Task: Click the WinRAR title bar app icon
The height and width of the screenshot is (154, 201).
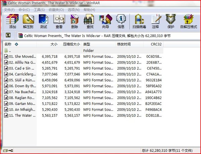Action: click(x=4, y=3)
